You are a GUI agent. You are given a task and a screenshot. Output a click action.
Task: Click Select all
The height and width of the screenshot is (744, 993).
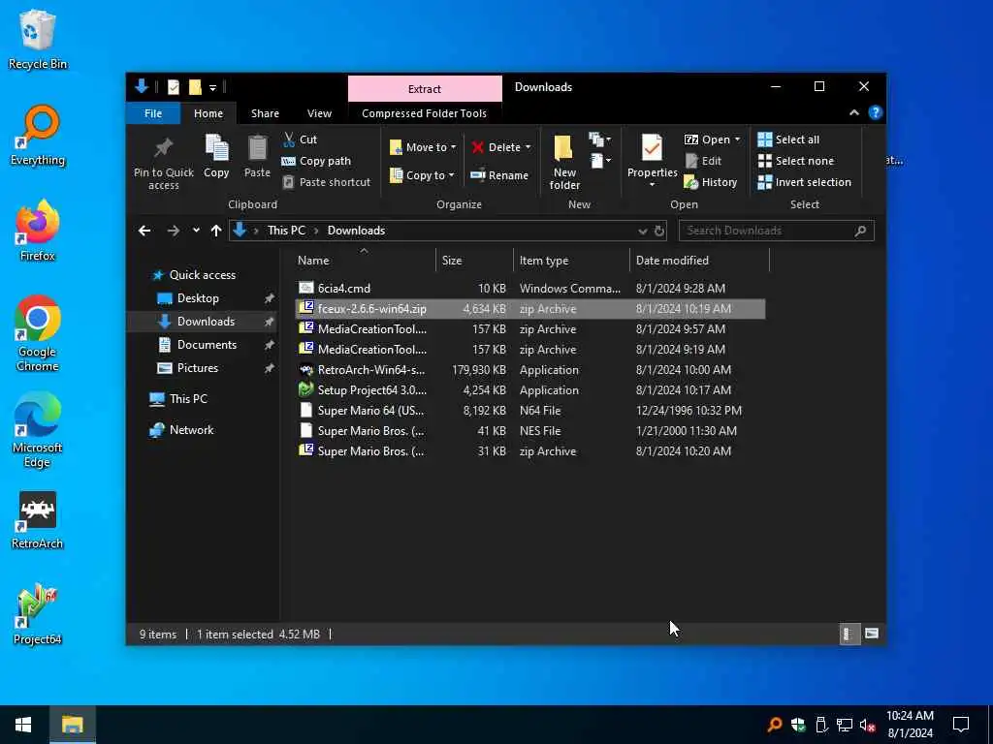pos(788,139)
